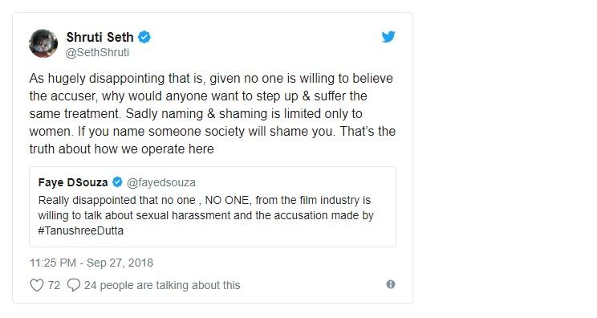Click the 11:25 PM - Sep 27, 2018 timestamp
Image resolution: width=597 pixels, height=318 pixels.
[x=91, y=263]
